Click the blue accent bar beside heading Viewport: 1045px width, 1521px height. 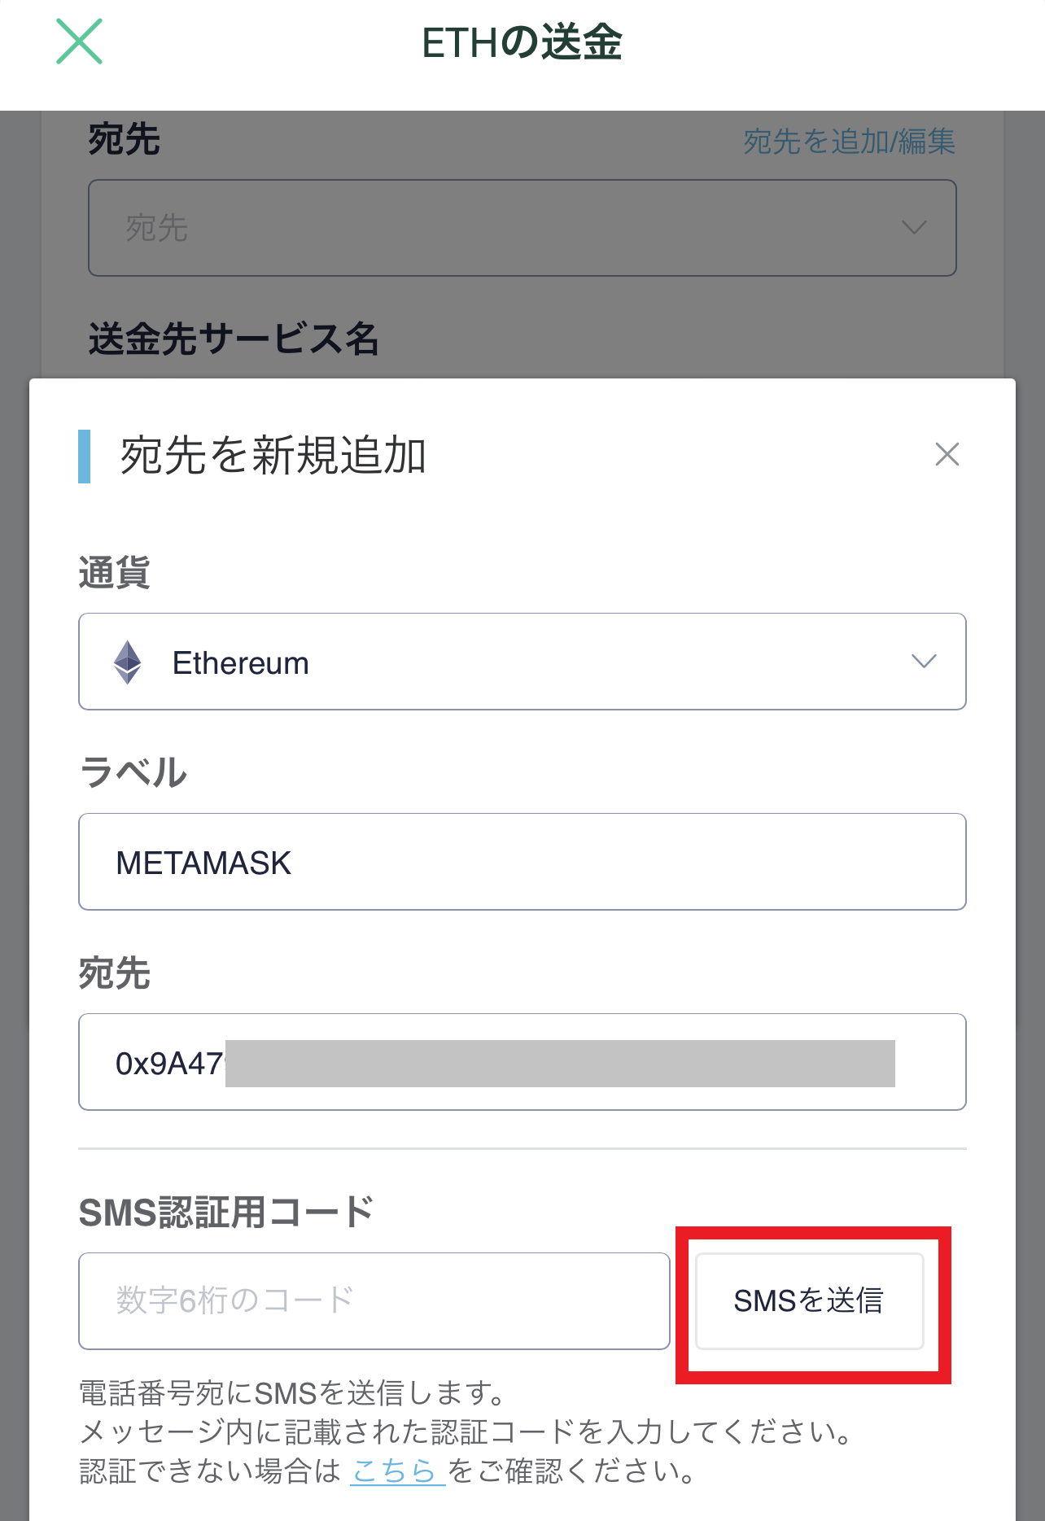pos(84,457)
